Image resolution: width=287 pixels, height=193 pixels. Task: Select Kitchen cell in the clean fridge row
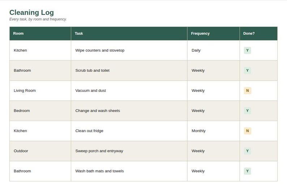click(40, 131)
